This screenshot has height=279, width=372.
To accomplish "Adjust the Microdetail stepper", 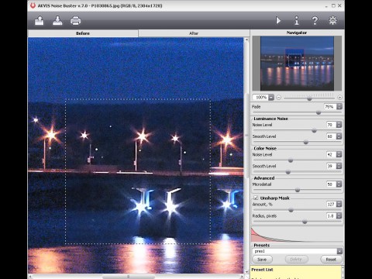I will (339, 184).
